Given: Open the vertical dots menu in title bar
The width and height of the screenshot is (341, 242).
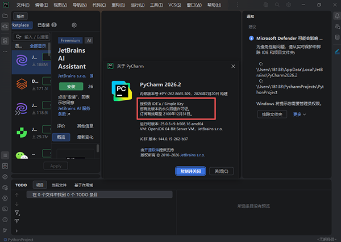Looking at the screenshot, I should [x=238, y=5].
